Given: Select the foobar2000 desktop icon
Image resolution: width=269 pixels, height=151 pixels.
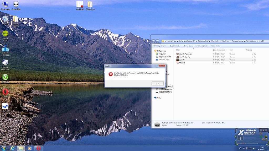Looking at the screenshot, I should tap(16, 5).
